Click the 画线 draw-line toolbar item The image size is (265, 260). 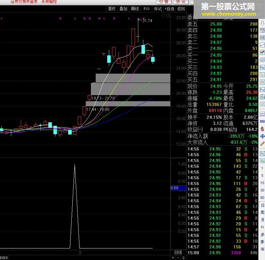pos(135,9)
